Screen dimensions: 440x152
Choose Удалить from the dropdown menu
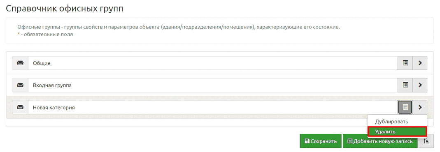coord(397,131)
